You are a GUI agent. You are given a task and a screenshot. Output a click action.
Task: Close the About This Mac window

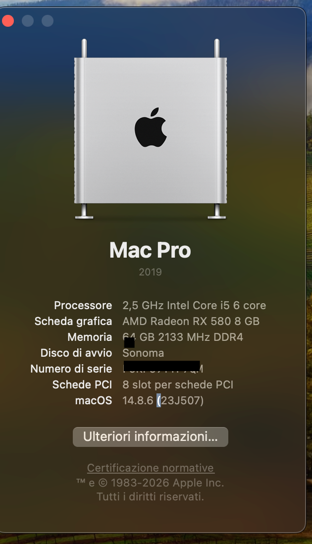pyautogui.click(x=8, y=21)
